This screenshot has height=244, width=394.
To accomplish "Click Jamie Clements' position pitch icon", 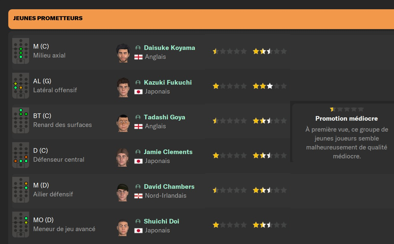I will (21, 155).
